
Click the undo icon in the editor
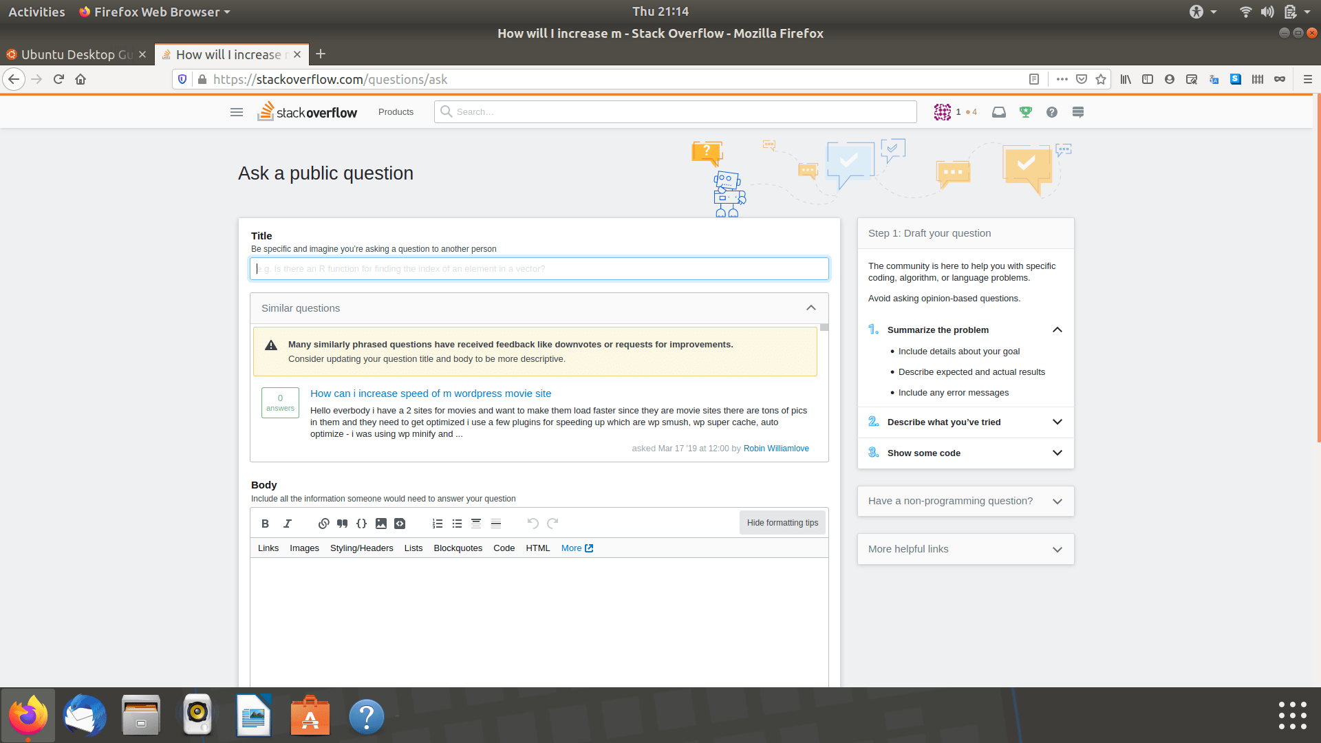(532, 523)
